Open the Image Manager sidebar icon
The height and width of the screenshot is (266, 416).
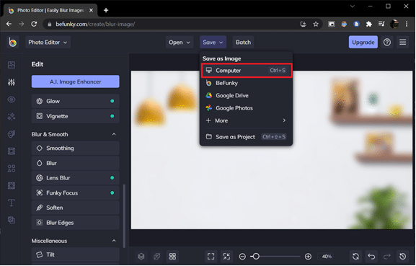[x=12, y=65]
